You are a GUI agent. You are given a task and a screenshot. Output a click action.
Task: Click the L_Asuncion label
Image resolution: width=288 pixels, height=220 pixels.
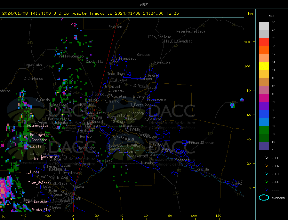click(x=160, y=62)
